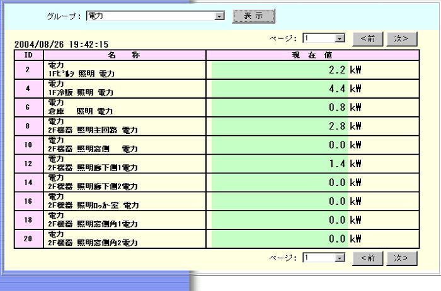Click the 0.0 kW value in row ID 18
Viewport: 441px width, 291px height.
pos(345,220)
